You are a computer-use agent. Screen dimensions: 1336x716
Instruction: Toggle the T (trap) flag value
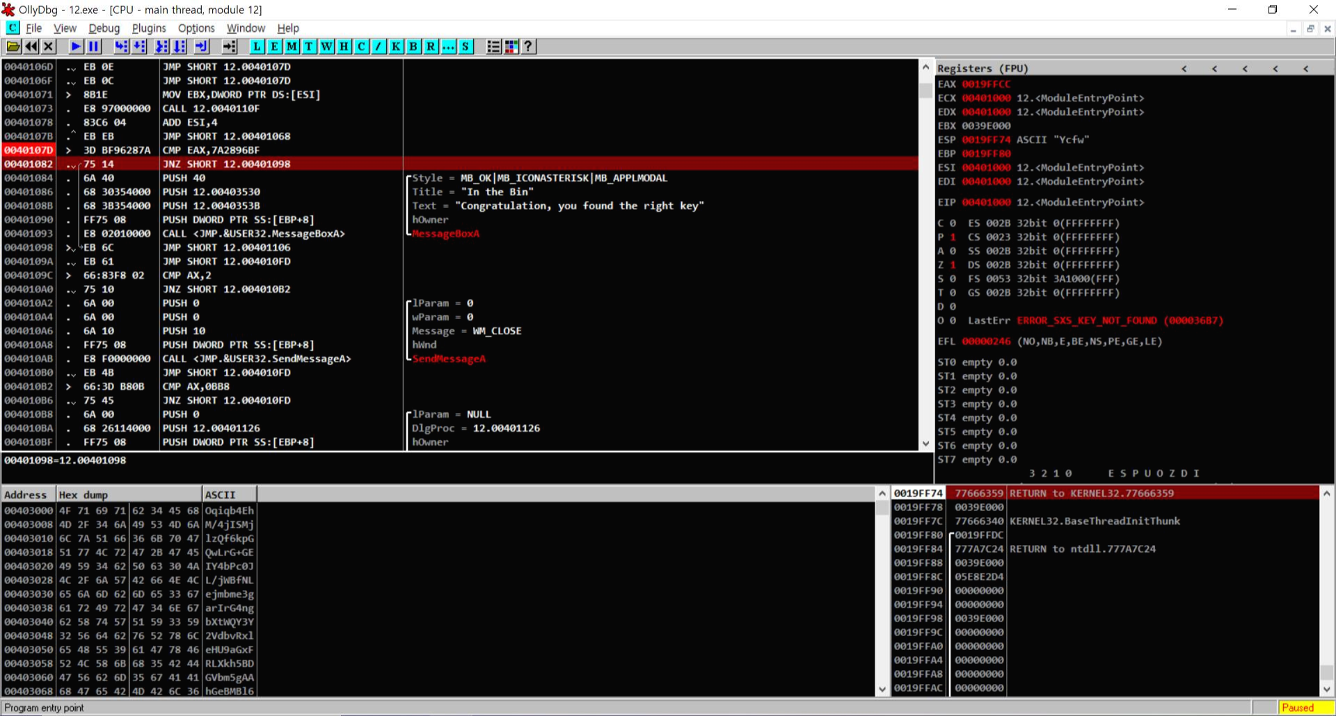point(953,293)
